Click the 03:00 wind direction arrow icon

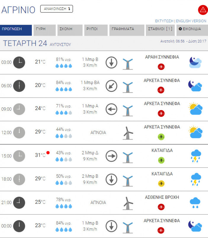click(112, 62)
